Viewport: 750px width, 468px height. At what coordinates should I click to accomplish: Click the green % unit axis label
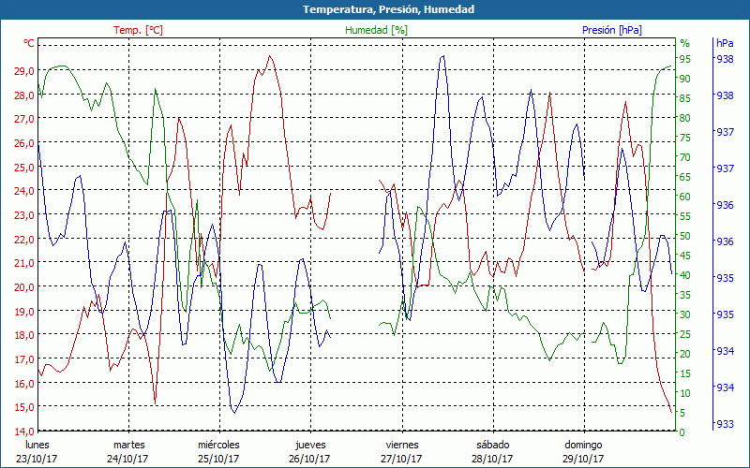684,43
